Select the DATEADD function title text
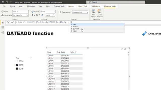 pos(30,33)
